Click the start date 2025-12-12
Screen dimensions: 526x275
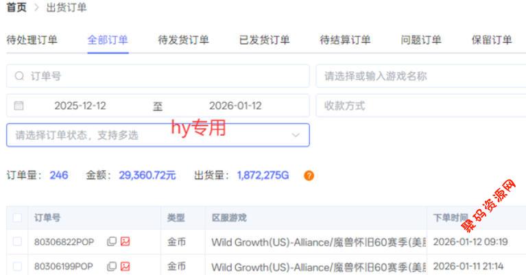pyautogui.click(x=80, y=106)
